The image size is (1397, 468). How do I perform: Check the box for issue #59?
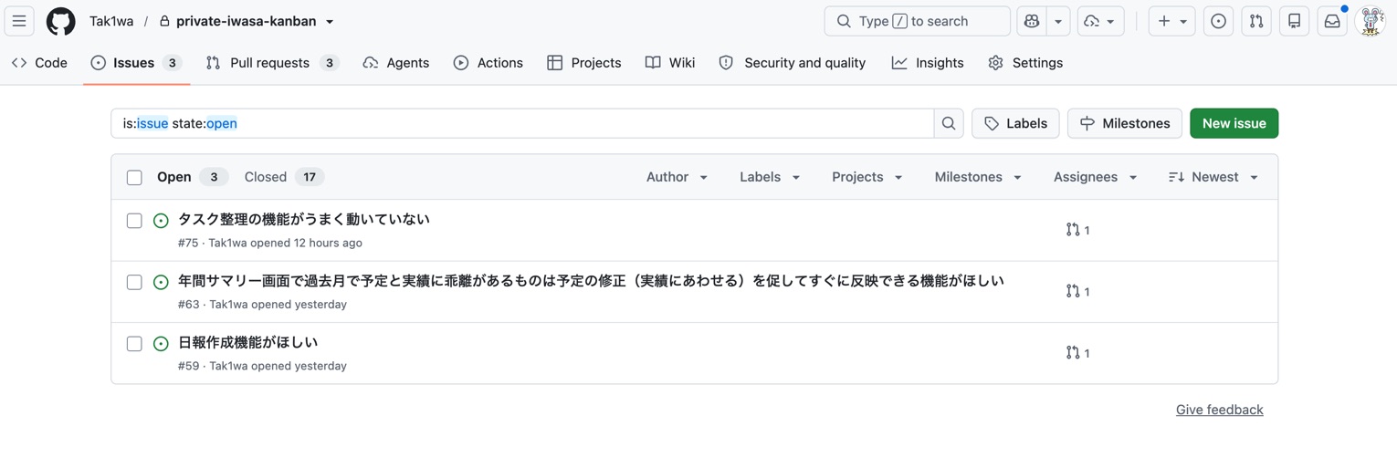pyautogui.click(x=134, y=344)
